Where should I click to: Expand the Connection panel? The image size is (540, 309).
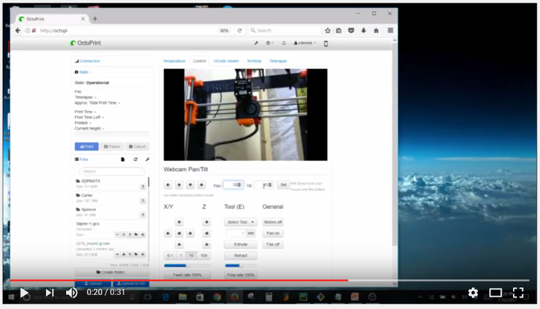[90, 61]
